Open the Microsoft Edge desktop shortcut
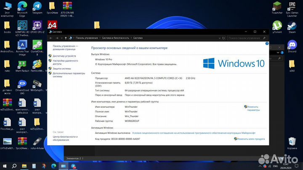 click(x=22, y=9)
